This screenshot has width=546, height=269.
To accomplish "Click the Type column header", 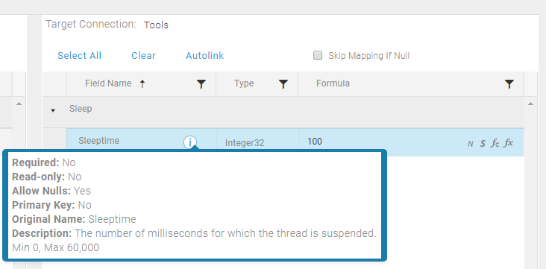I will coord(244,83).
